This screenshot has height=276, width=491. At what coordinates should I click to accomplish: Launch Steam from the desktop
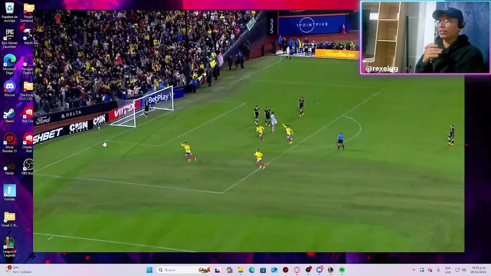point(9,115)
